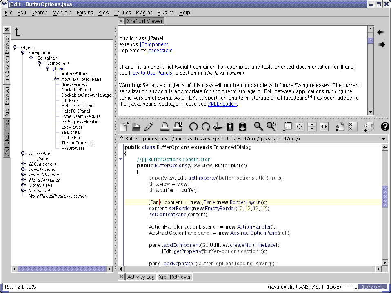Follow the Accessible link after "implements"

coord(160,50)
